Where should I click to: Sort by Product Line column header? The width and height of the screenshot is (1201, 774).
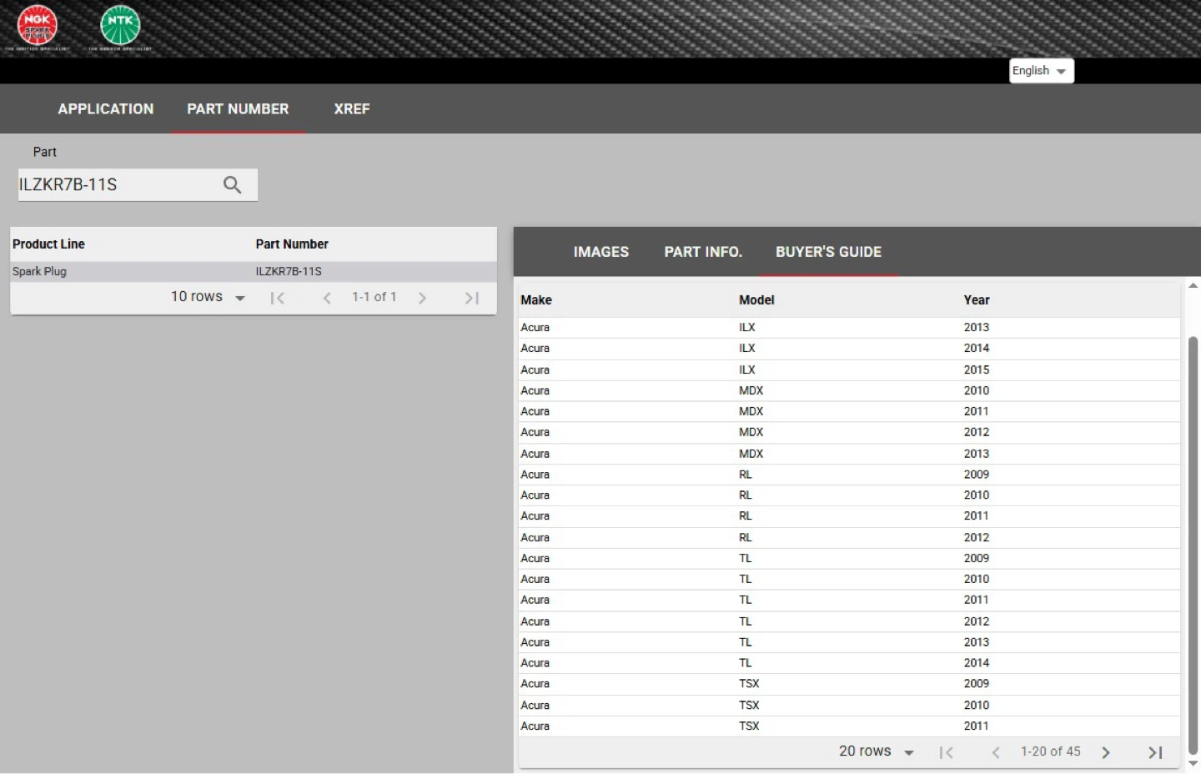coord(48,244)
